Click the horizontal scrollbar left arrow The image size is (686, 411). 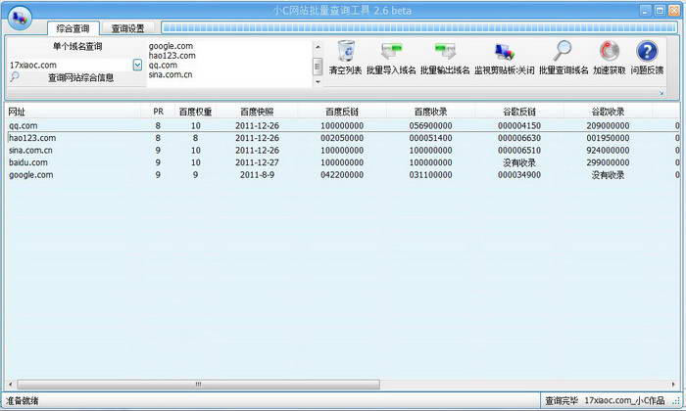[x=11, y=385]
